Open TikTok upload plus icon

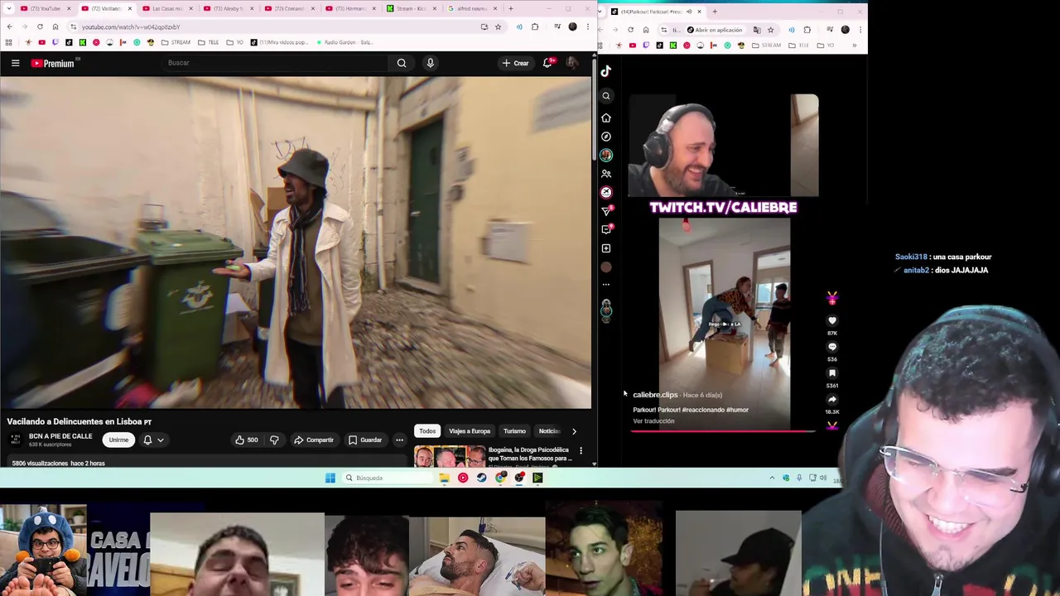(x=606, y=248)
